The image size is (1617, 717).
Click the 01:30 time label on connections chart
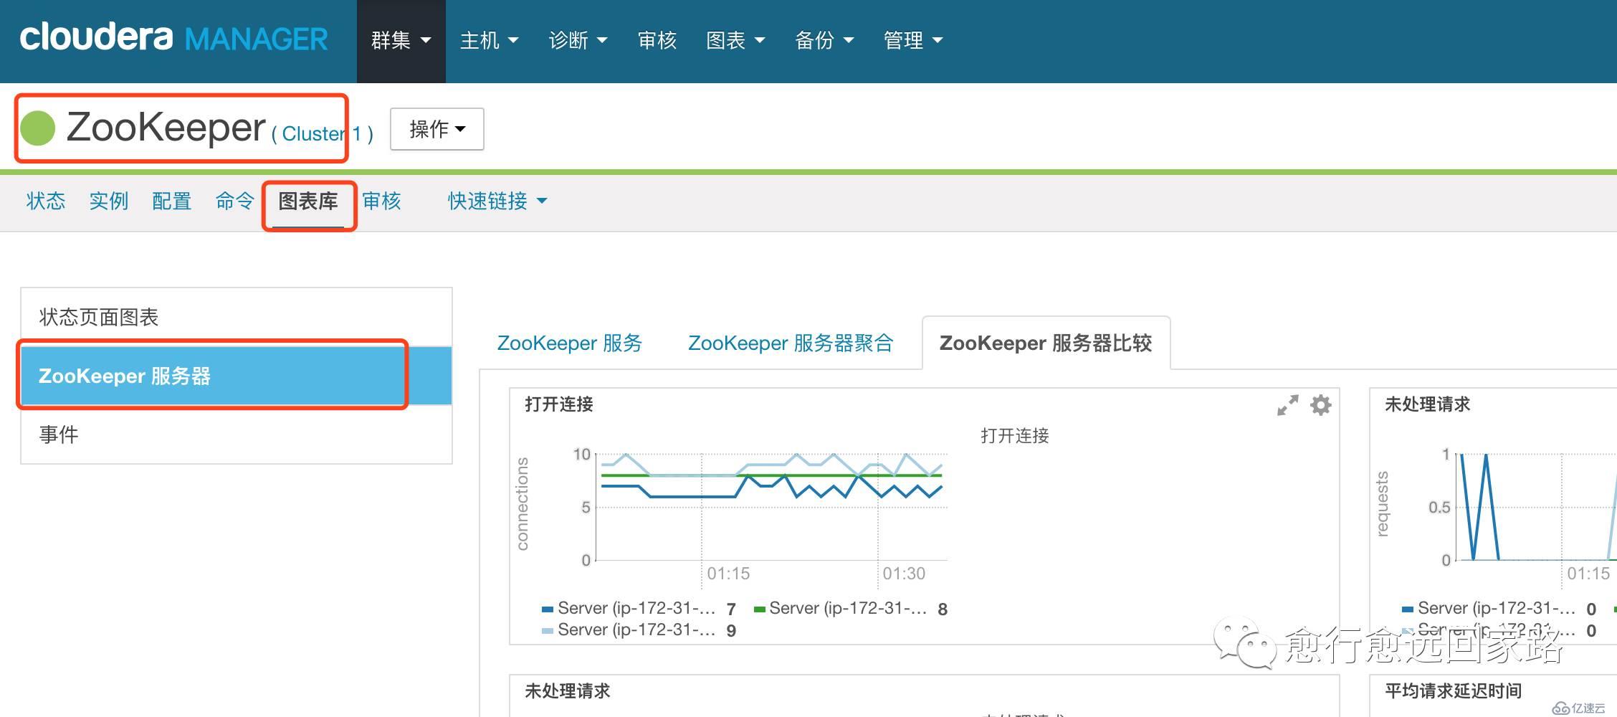point(904,574)
